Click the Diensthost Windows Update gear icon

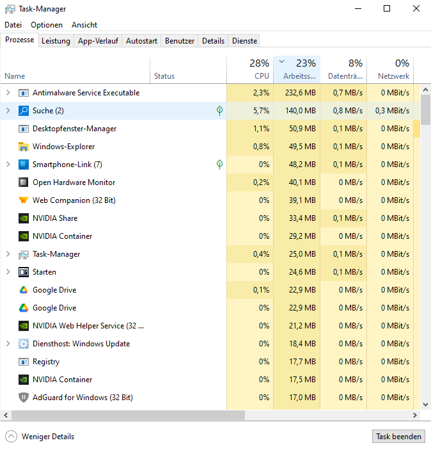pos(23,344)
